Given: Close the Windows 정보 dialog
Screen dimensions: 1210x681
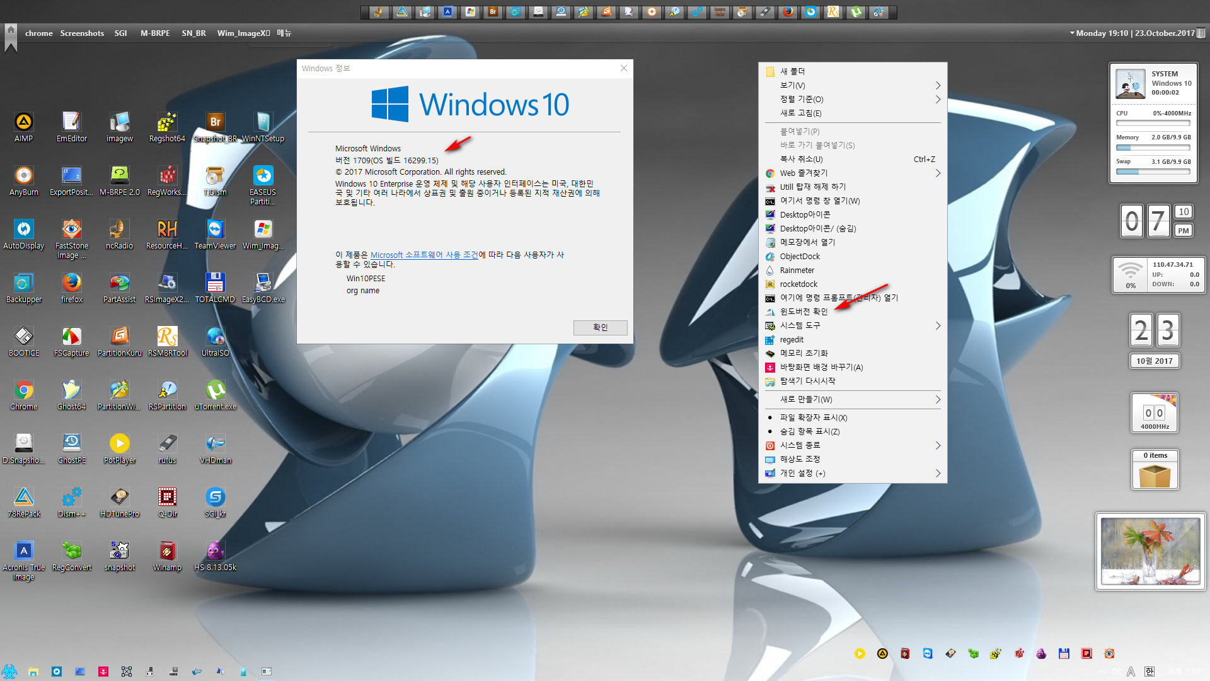Looking at the screenshot, I should [x=623, y=68].
